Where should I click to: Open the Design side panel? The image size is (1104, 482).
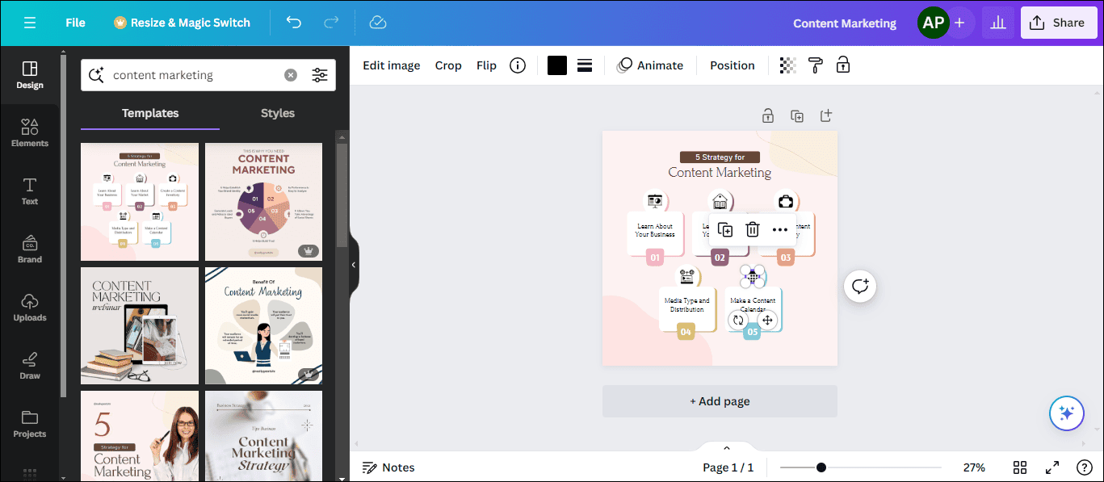tap(30, 75)
